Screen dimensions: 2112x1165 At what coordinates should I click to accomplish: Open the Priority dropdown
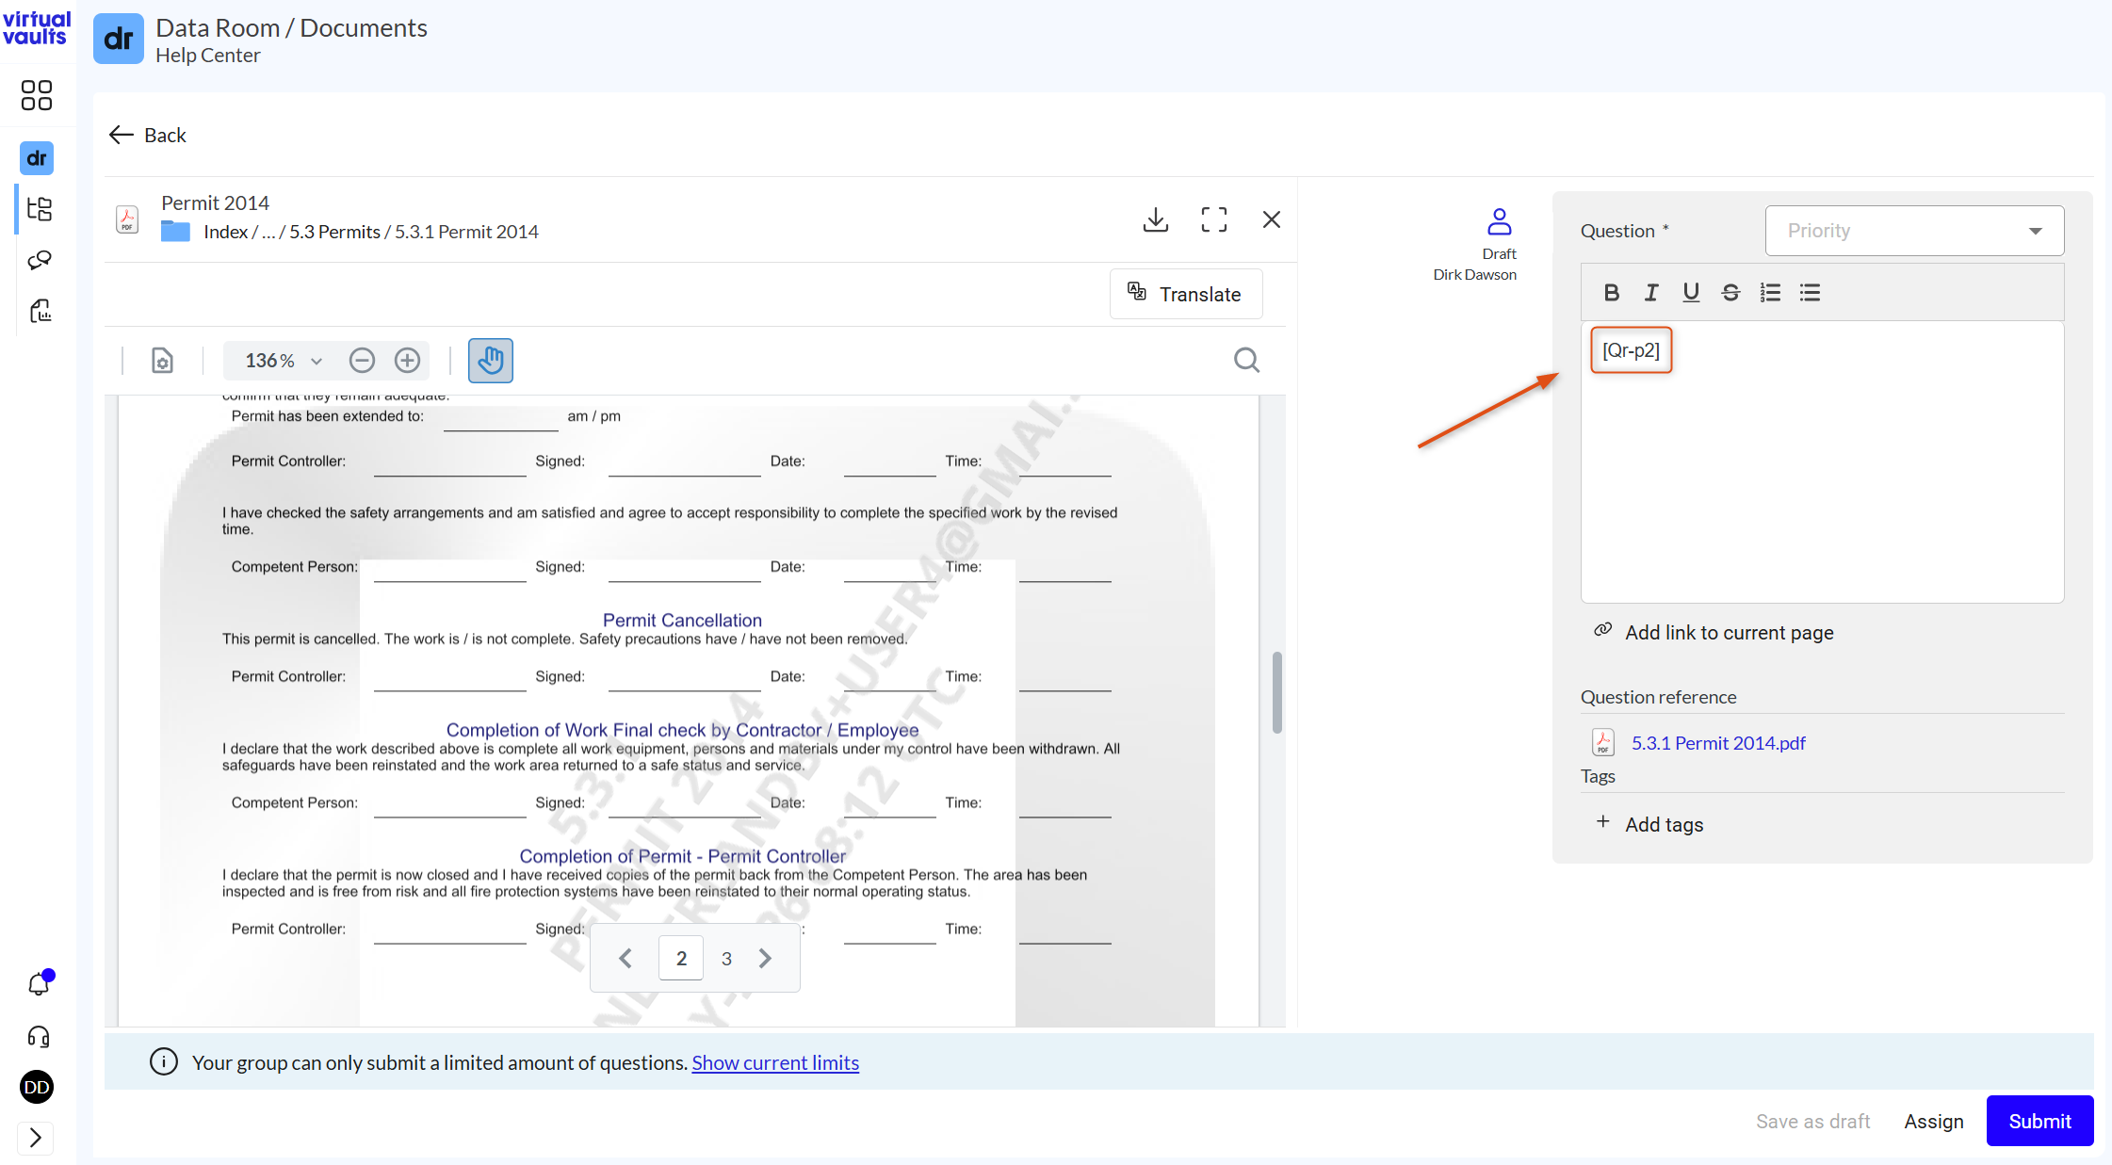(x=1914, y=231)
